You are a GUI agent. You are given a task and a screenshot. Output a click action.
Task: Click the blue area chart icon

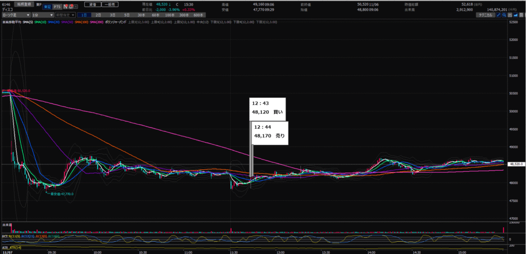[517, 15]
